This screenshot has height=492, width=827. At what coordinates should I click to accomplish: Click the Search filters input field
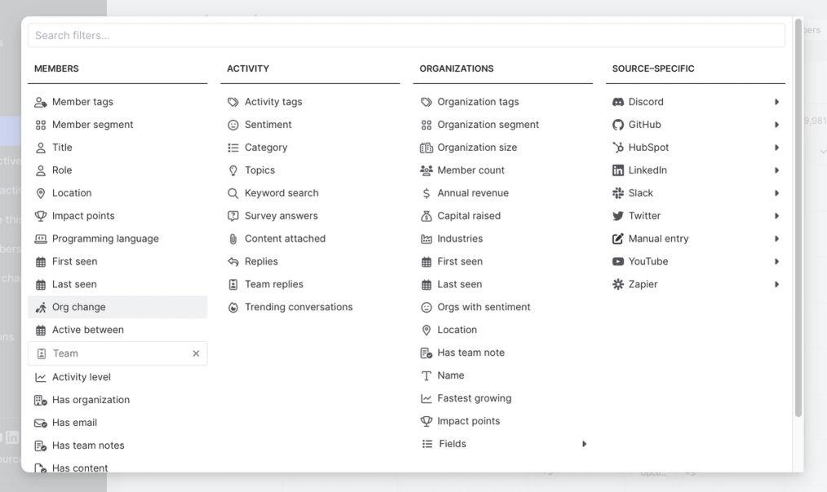(x=406, y=34)
